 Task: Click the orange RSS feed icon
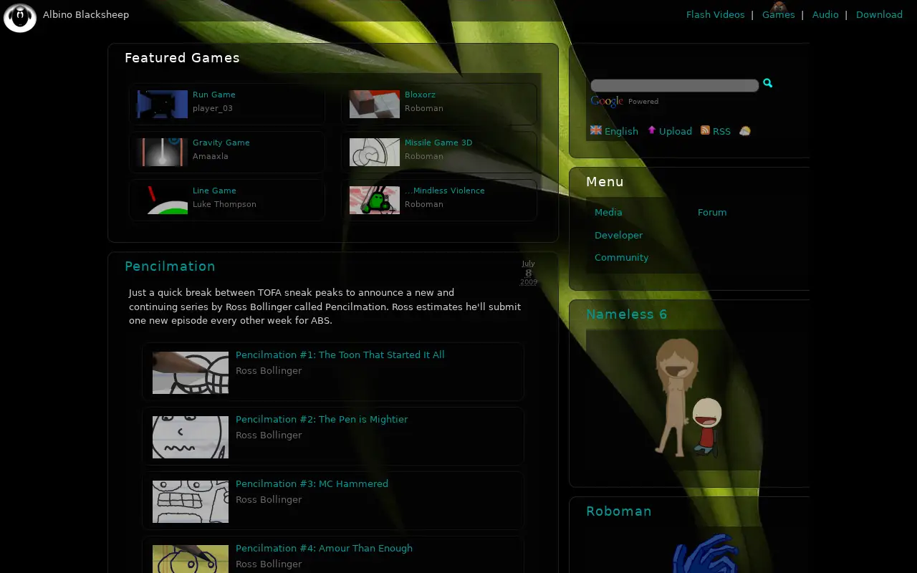705,130
